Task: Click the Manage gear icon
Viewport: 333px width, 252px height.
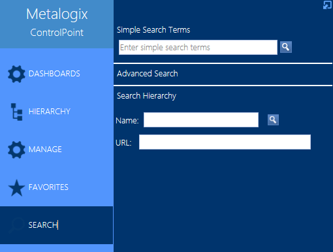Action: tap(16, 150)
